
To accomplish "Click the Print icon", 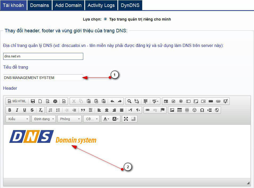I will (55, 101).
